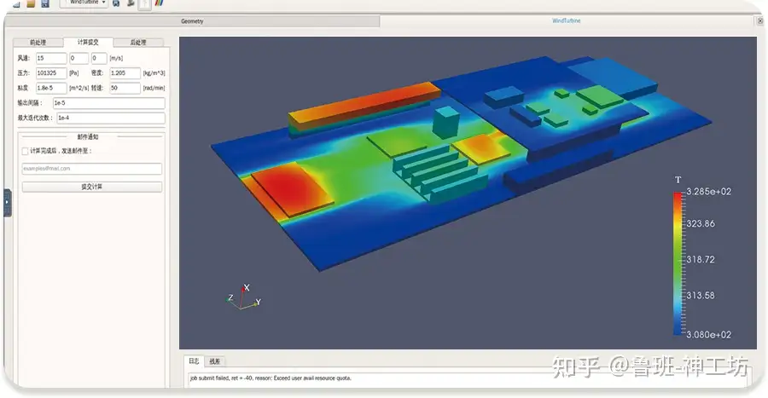
Task: Close the WindTurbine view panel
Action: 760,21
